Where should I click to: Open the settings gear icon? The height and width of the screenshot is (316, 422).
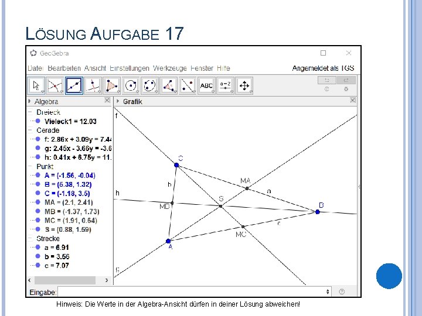click(346, 89)
